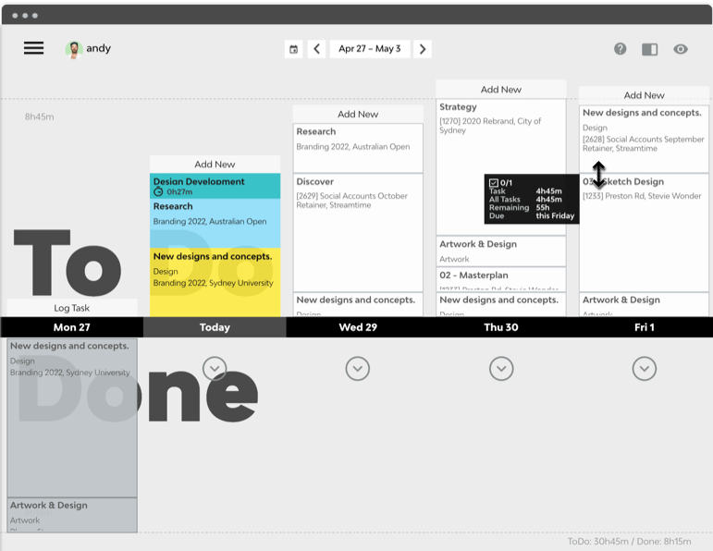Click the Log Task button
The image size is (713, 551).
[72, 308]
